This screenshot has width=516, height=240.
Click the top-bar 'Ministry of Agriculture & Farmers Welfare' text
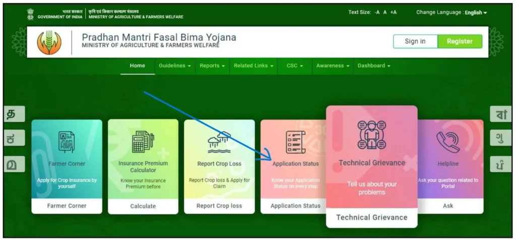pos(136,17)
